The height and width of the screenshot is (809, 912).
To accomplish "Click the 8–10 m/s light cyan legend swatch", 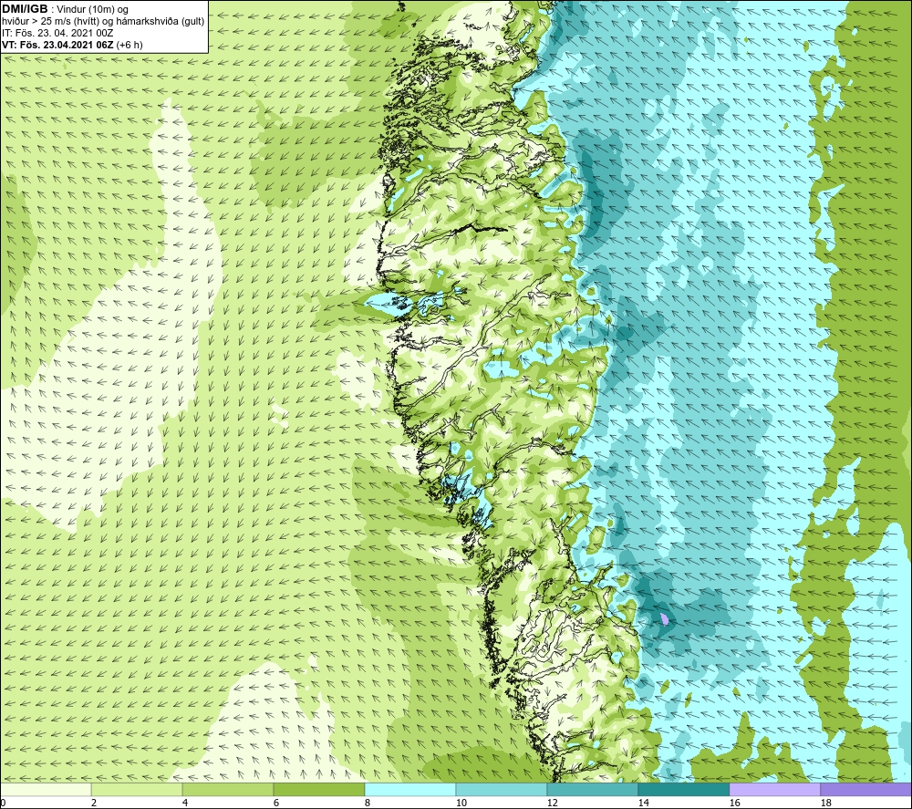I will coord(410,789).
